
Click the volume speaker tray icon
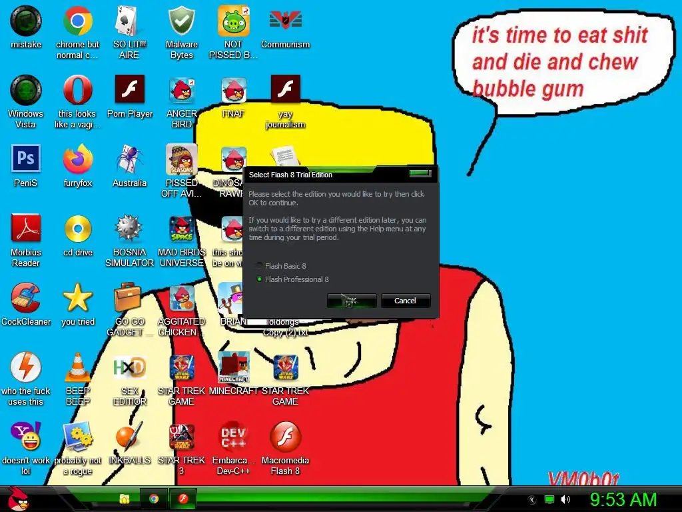tap(565, 499)
